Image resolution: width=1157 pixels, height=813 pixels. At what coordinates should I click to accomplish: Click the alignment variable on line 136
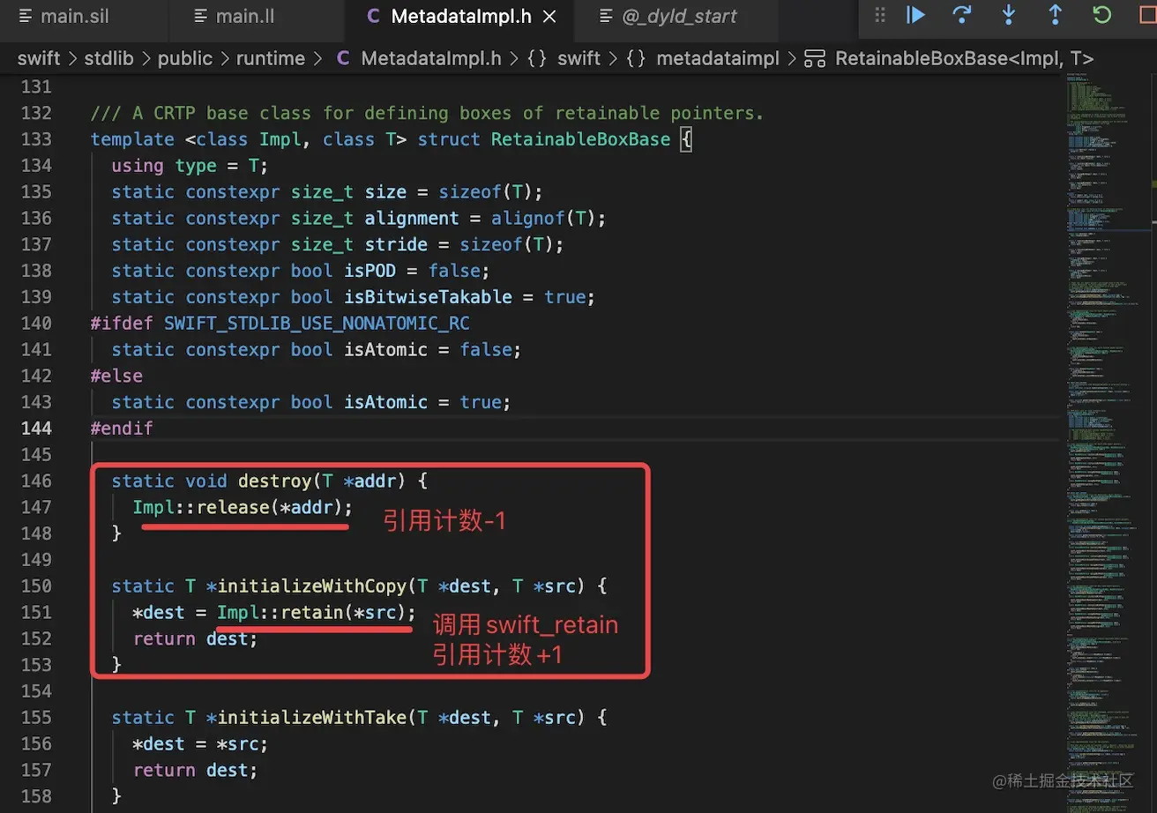click(x=412, y=218)
